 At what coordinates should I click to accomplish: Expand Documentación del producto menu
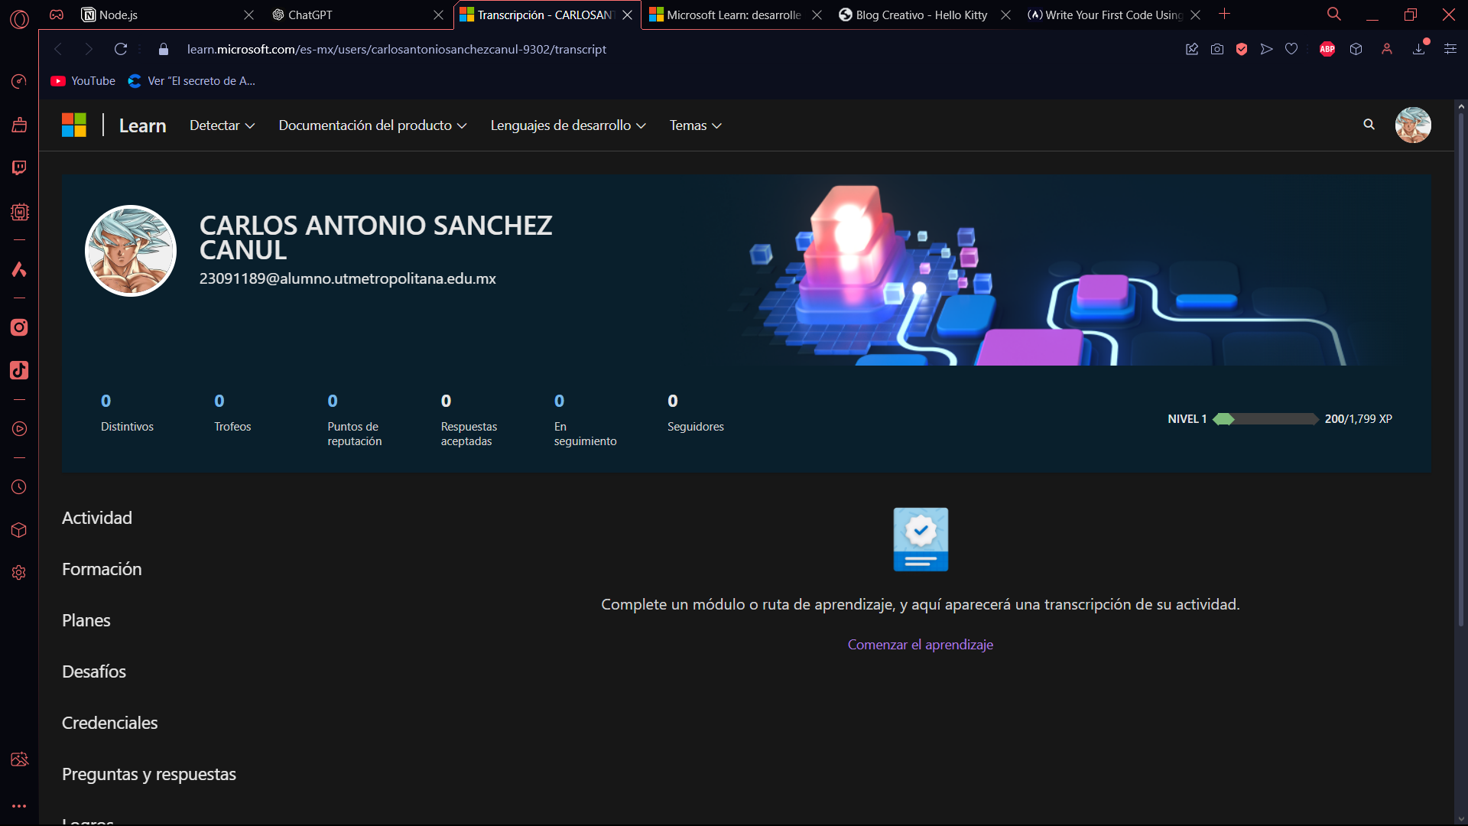372,125
